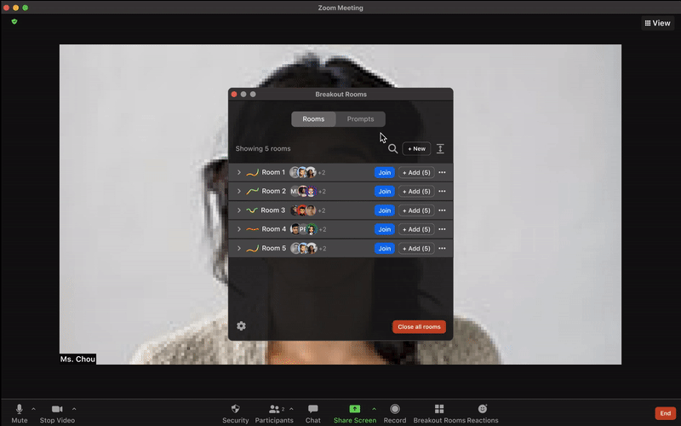Click Close all rooms button
Image resolution: width=681 pixels, height=426 pixels.
[419, 327]
